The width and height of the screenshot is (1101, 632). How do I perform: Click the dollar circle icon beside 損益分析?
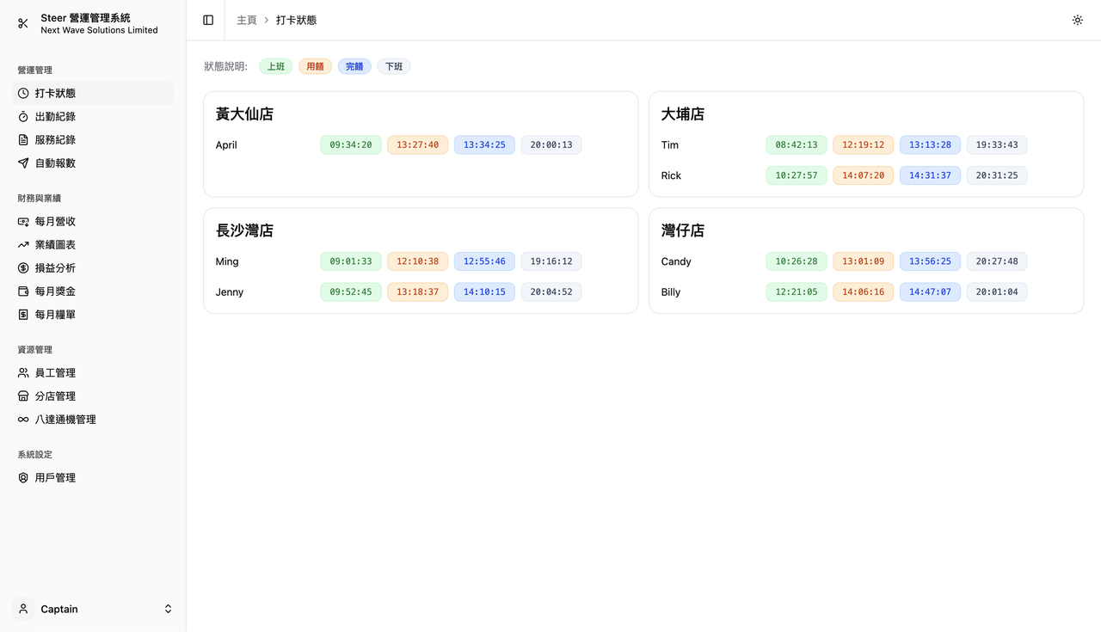[x=23, y=267]
